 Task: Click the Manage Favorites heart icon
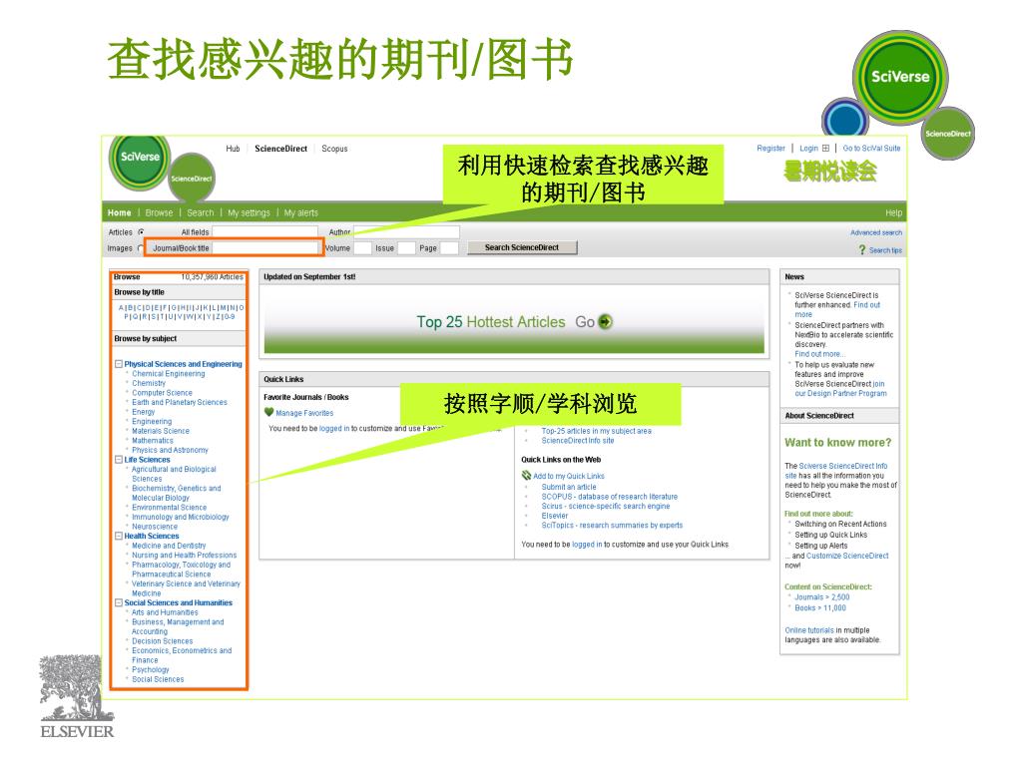point(268,412)
